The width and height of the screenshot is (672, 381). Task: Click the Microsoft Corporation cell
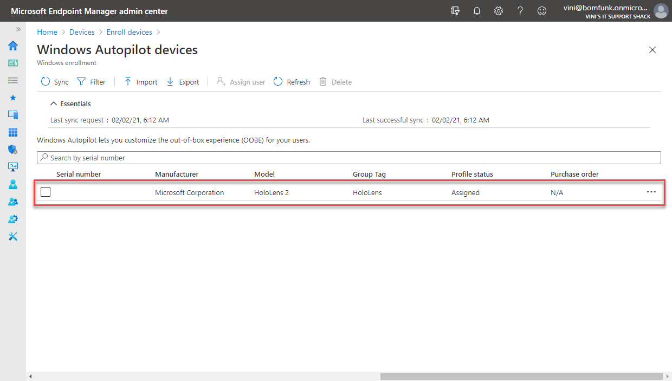(x=189, y=192)
